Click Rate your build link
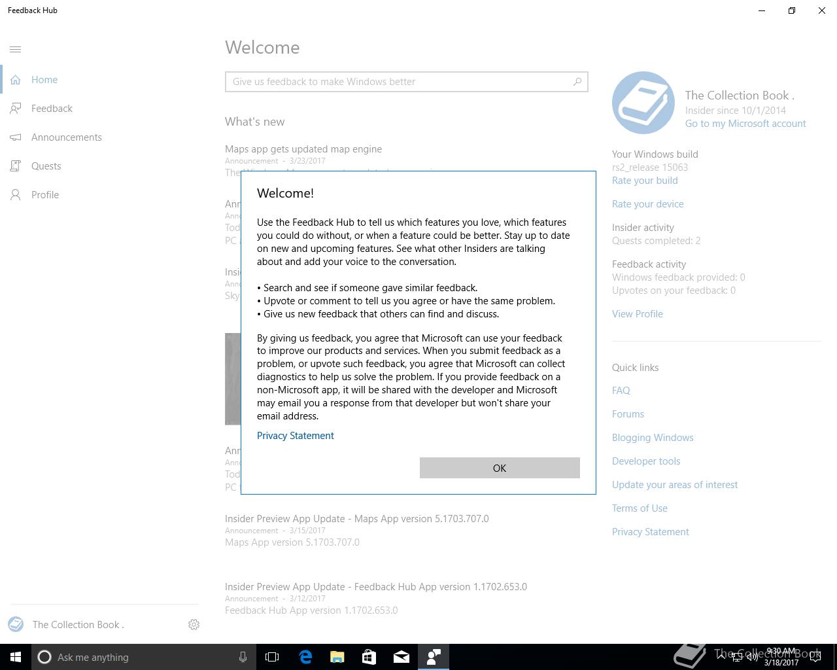 tap(645, 181)
